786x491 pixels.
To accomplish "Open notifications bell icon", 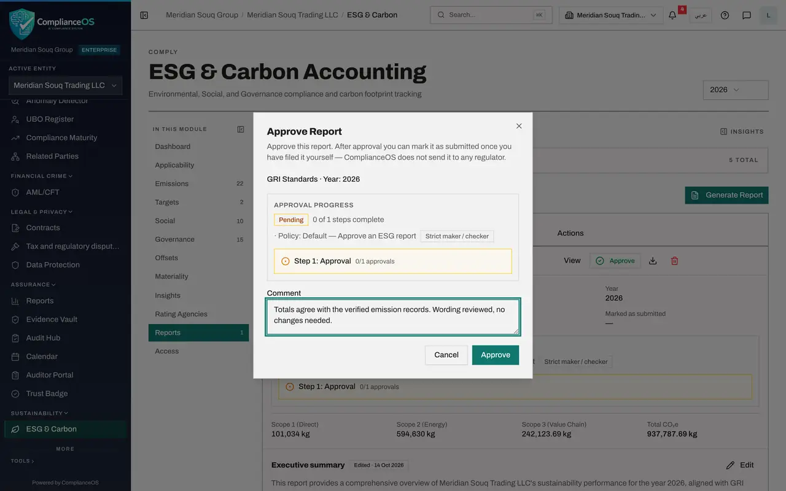I will point(672,15).
